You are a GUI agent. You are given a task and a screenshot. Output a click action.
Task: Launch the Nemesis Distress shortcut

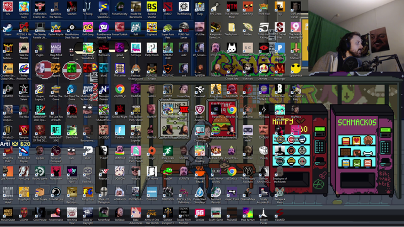[x=104, y=89]
